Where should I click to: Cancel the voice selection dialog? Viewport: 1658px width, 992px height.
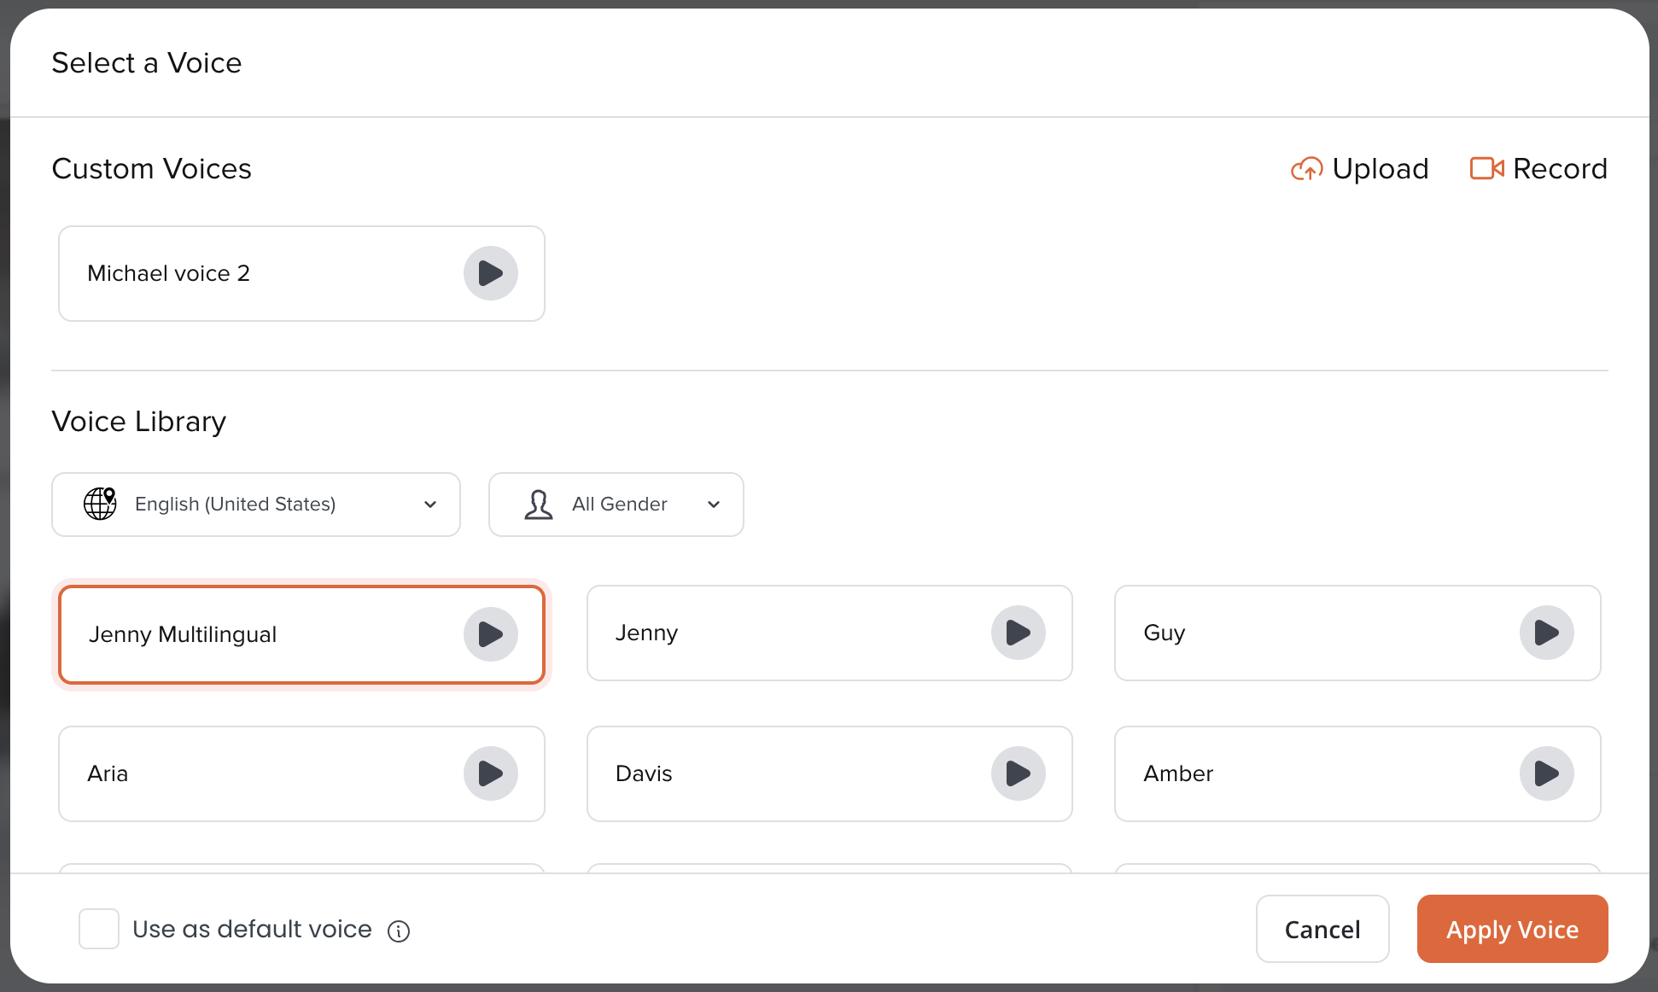(1322, 929)
